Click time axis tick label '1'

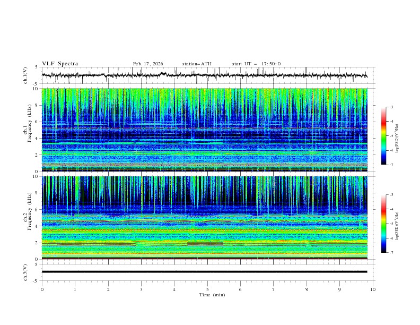tap(75, 289)
